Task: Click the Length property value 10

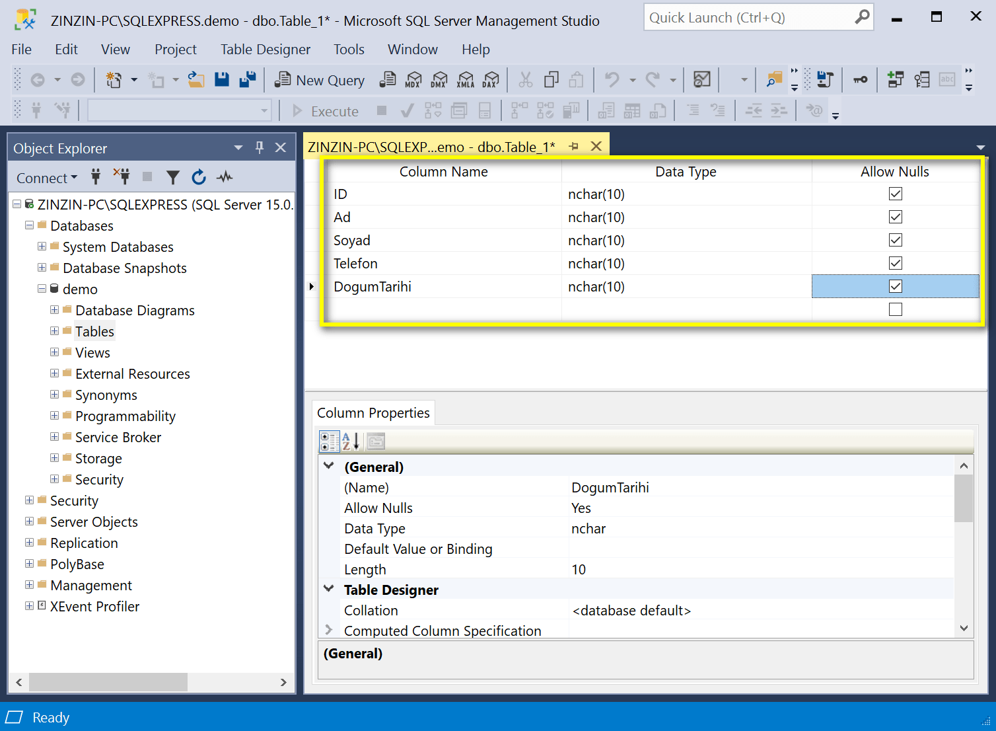Action: click(762, 569)
